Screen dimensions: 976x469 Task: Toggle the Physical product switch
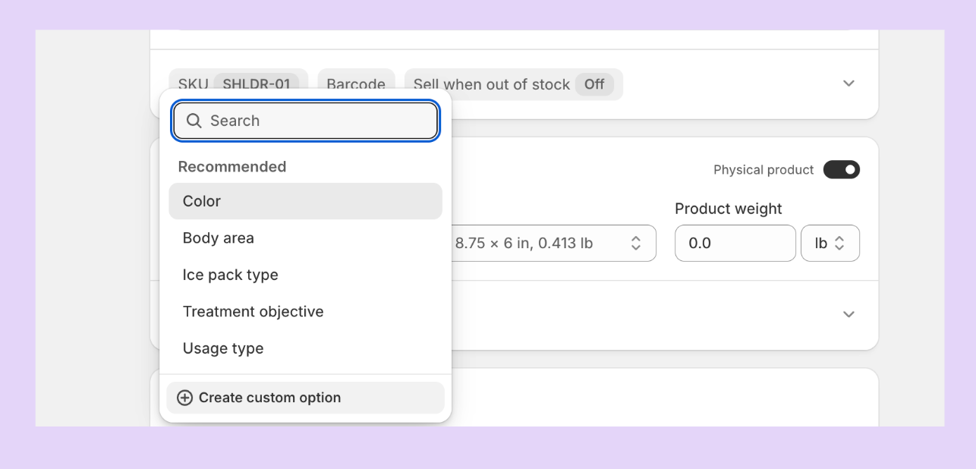point(841,169)
